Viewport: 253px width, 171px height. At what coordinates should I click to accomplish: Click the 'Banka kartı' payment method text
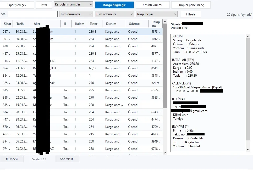(196, 48)
